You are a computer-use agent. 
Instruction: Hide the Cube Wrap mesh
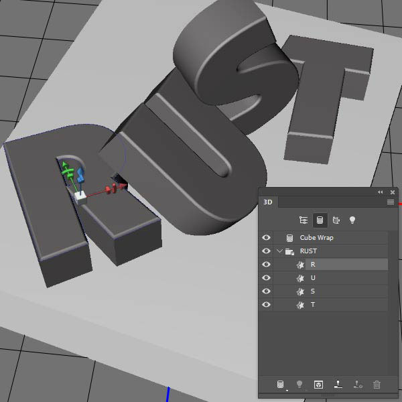pos(266,238)
